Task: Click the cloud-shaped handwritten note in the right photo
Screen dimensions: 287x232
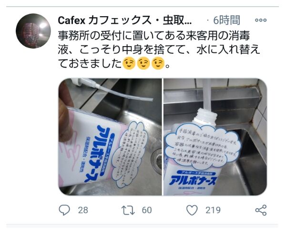Action: click(202, 146)
